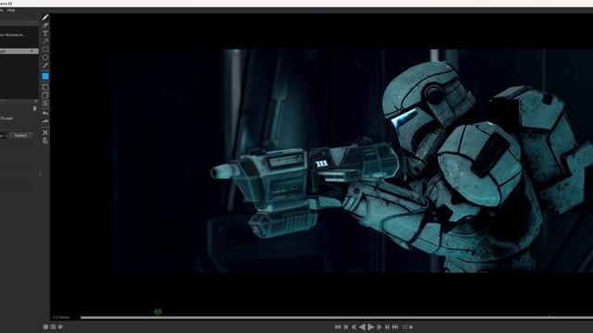Screen dimensions: 593x333
Task: Clear annotations with the X icon
Action: pyautogui.click(x=45, y=132)
